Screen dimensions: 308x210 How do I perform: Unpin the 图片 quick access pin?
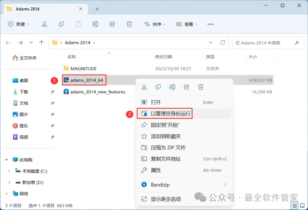[x=52, y=115]
